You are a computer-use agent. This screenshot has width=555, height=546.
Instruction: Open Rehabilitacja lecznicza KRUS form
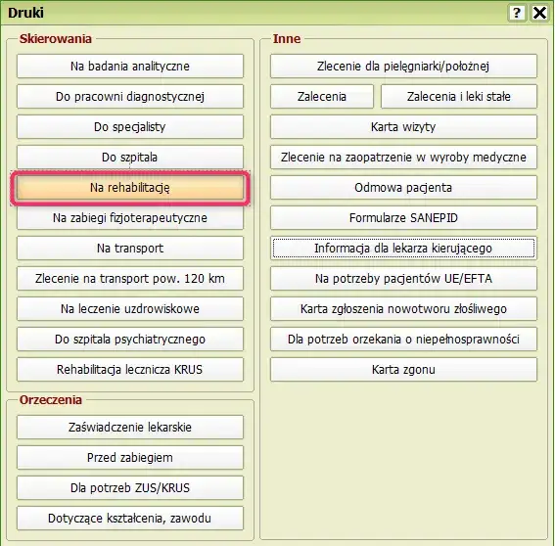click(x=130, y=370)
